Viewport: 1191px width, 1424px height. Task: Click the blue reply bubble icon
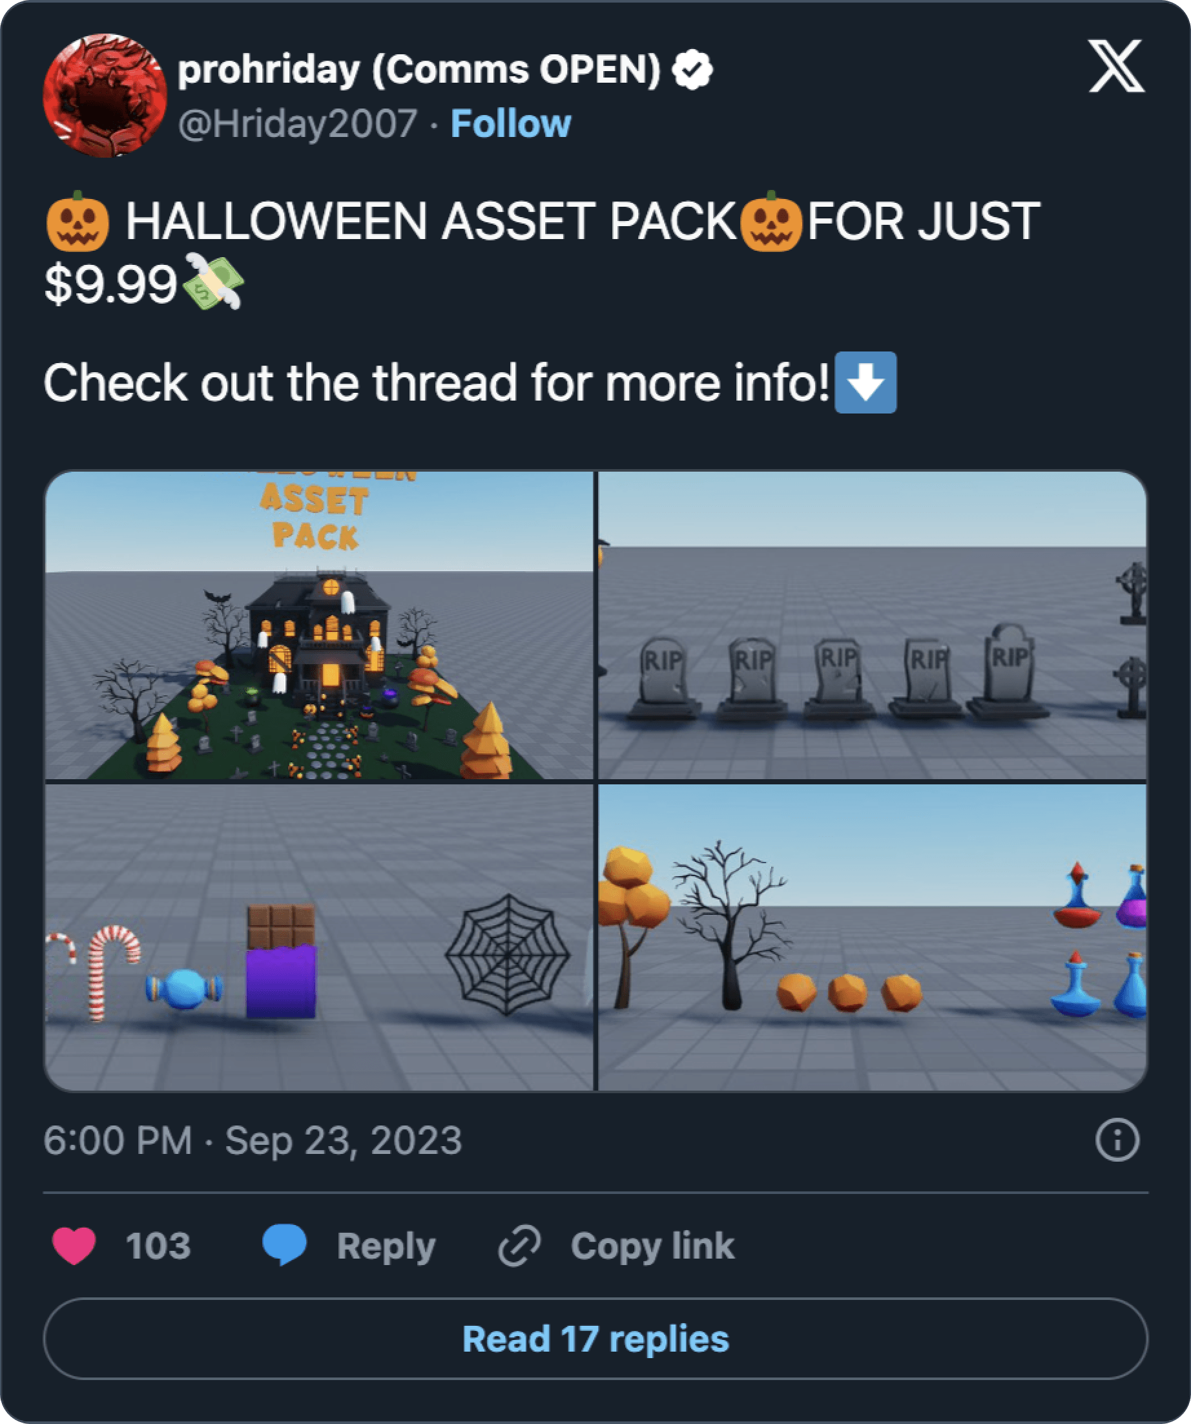(x=284, y=1245)
